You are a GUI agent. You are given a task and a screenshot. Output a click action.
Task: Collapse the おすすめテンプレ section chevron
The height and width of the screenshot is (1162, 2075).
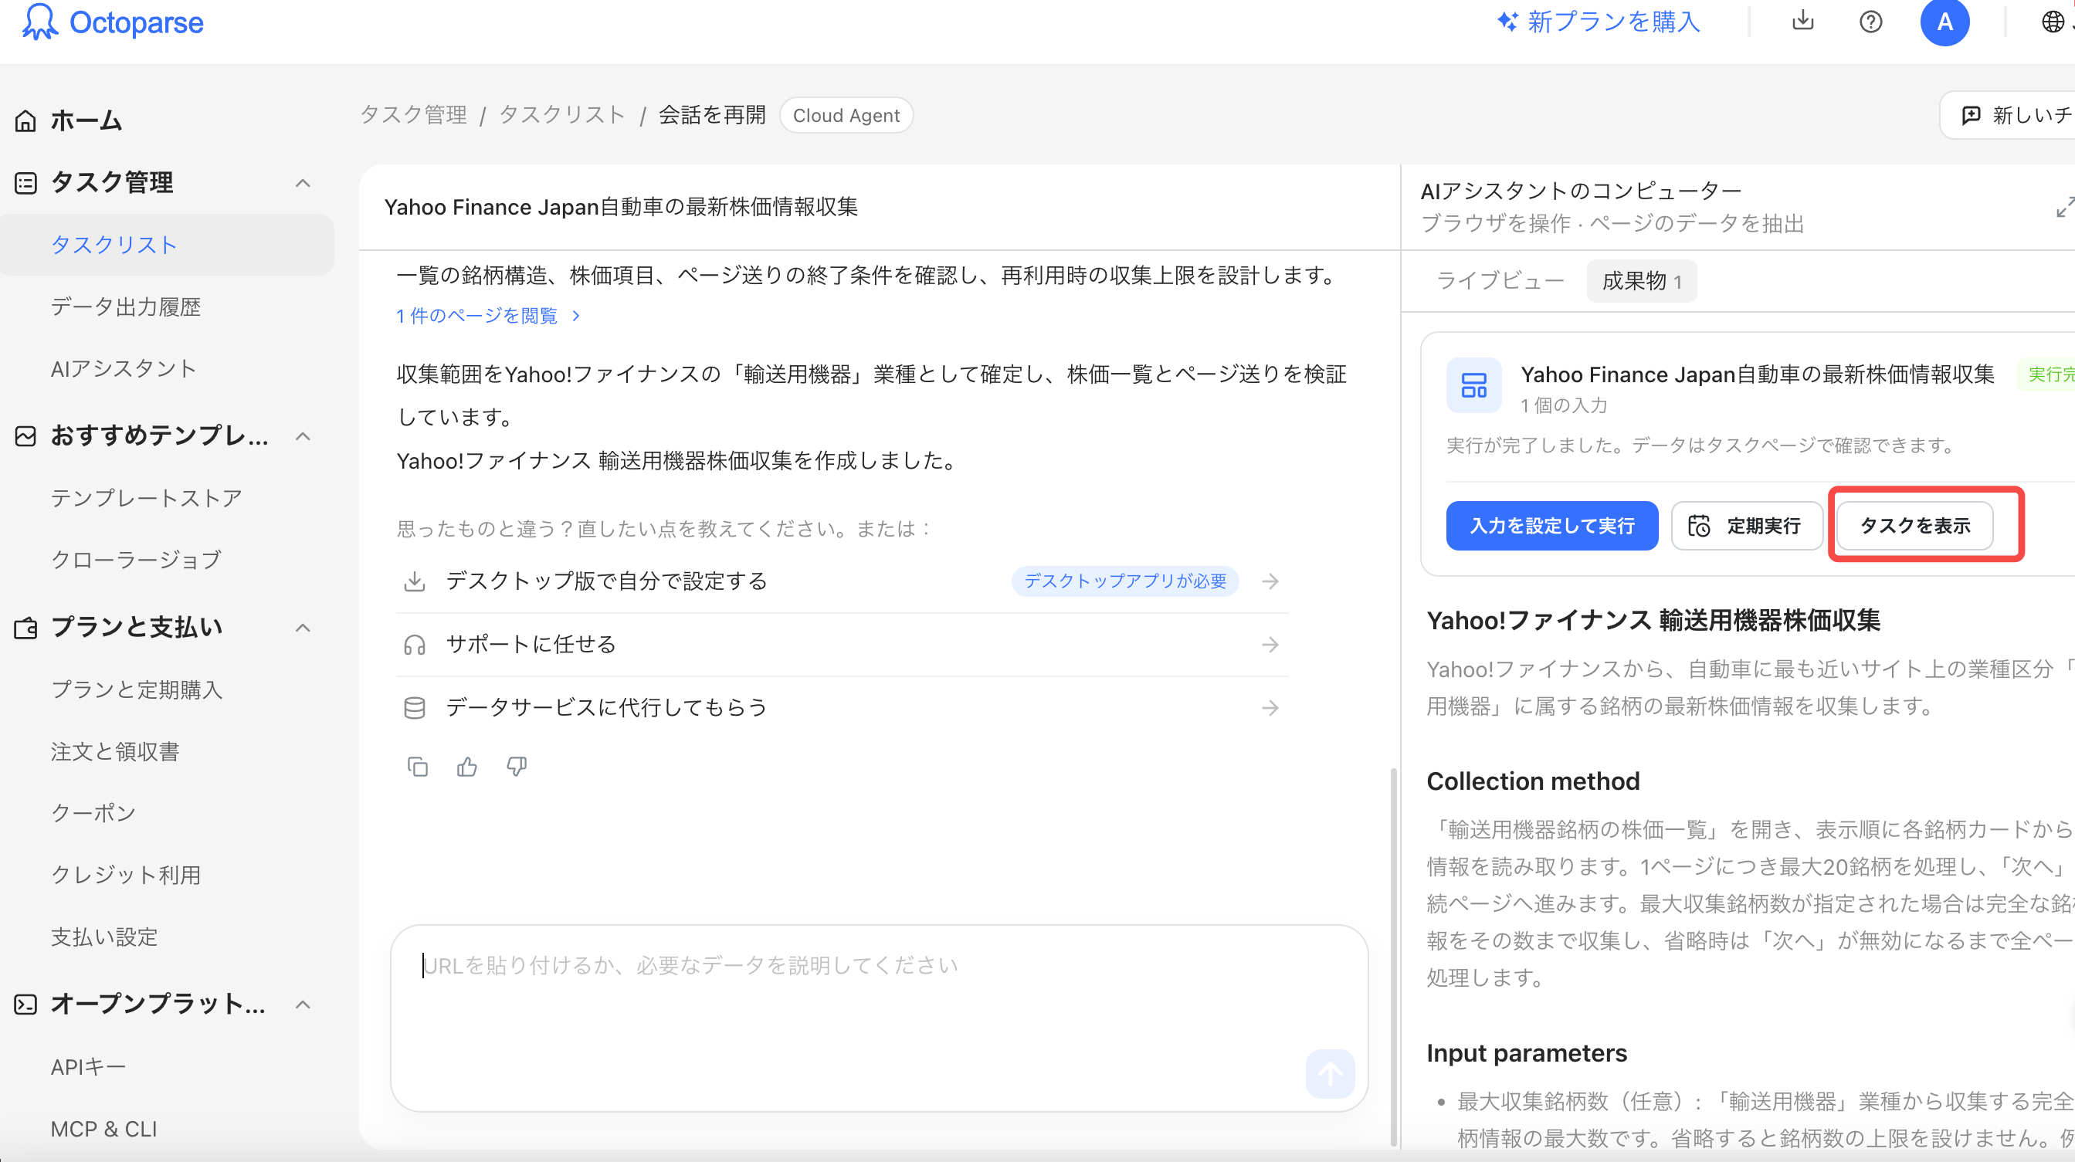(x=303, y=436)
